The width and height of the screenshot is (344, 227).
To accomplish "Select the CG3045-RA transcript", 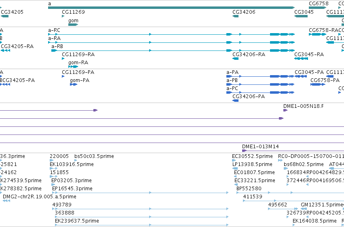I will (301, 59).
